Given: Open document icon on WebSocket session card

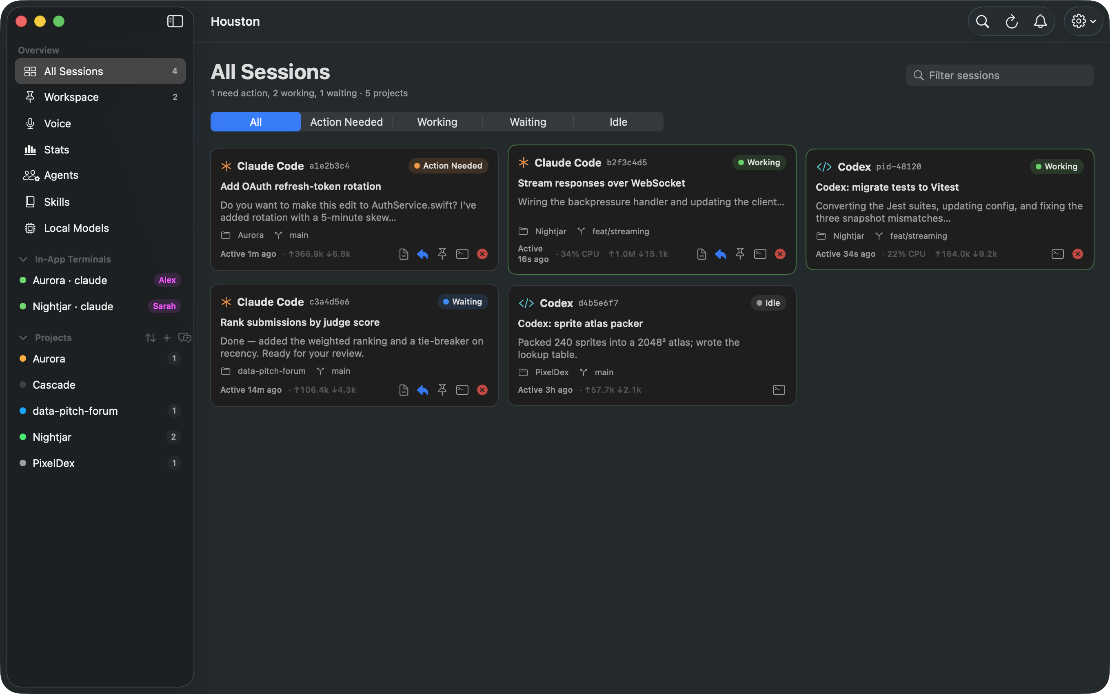Looking at the screenshot, I should 702,254.
